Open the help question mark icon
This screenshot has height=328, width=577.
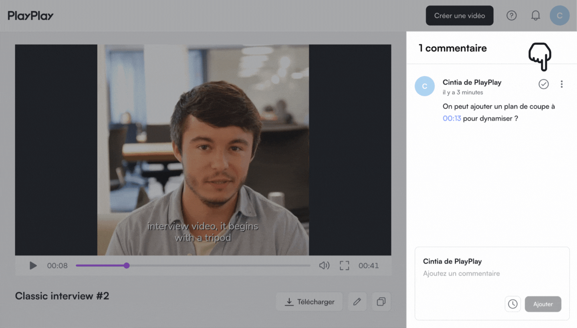click(x=511, y=16)
